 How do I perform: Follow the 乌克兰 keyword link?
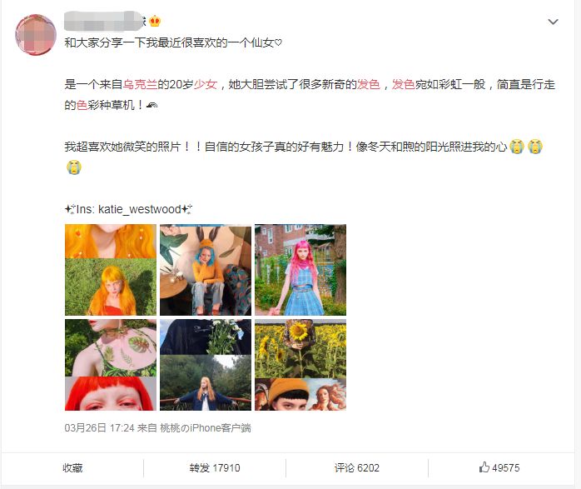140,84
